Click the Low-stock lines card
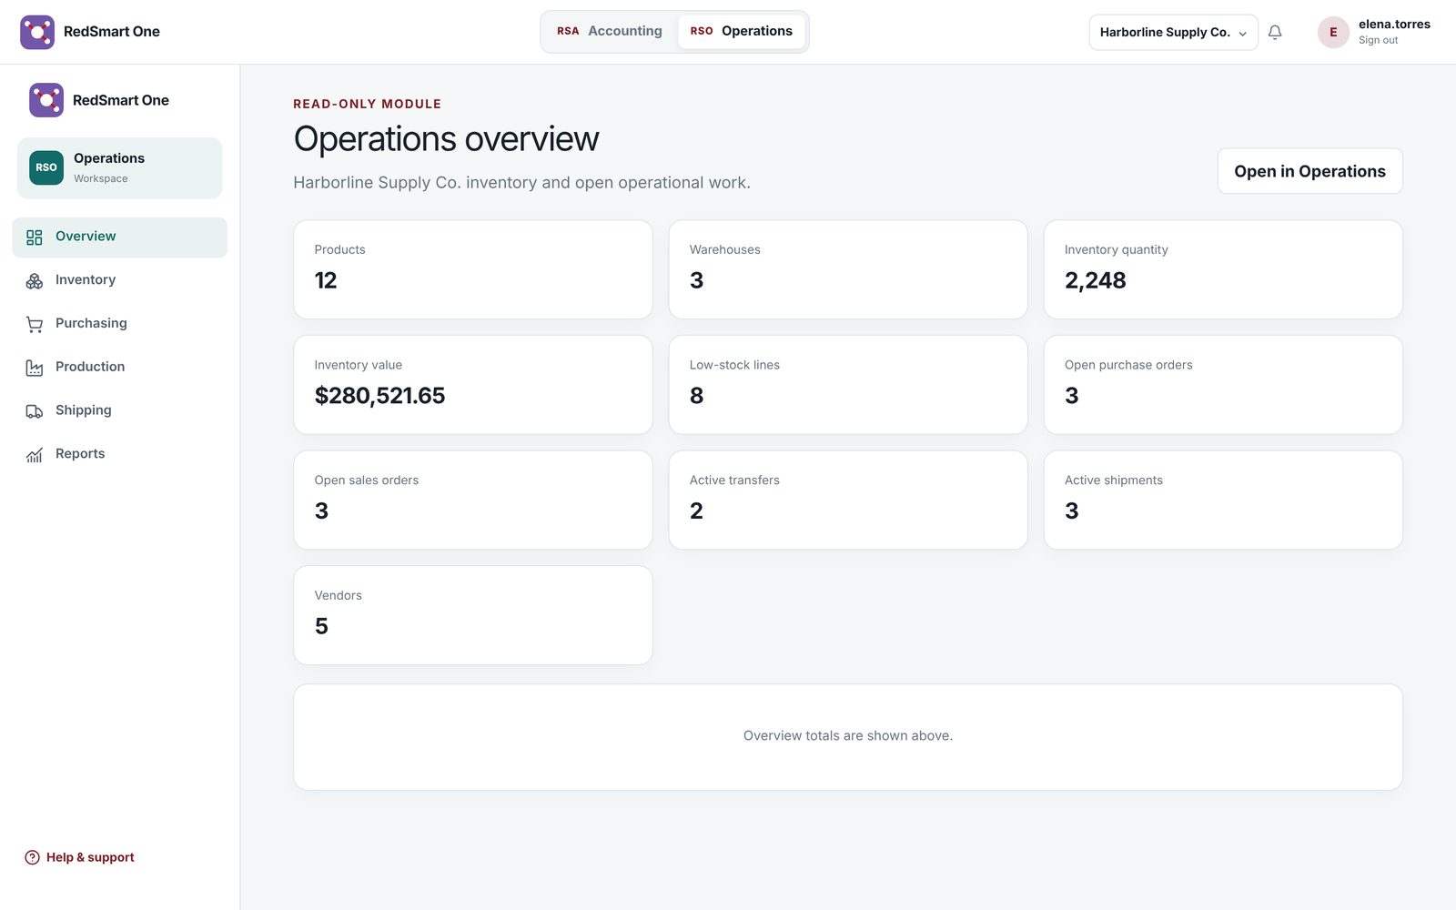 point(848,385)
